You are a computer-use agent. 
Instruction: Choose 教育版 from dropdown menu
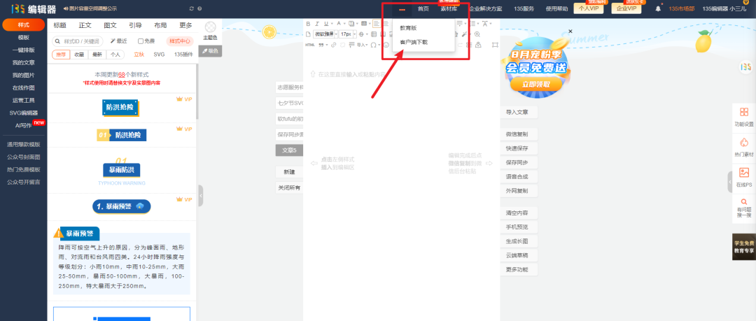click(408, 28)
